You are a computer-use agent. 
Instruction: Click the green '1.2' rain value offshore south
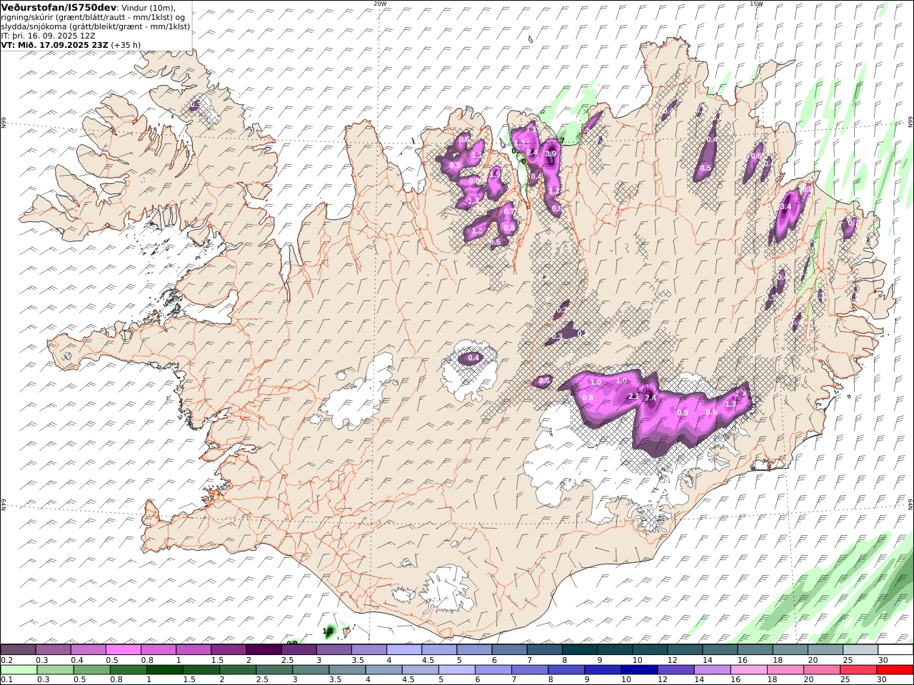[x=328, y=631]
